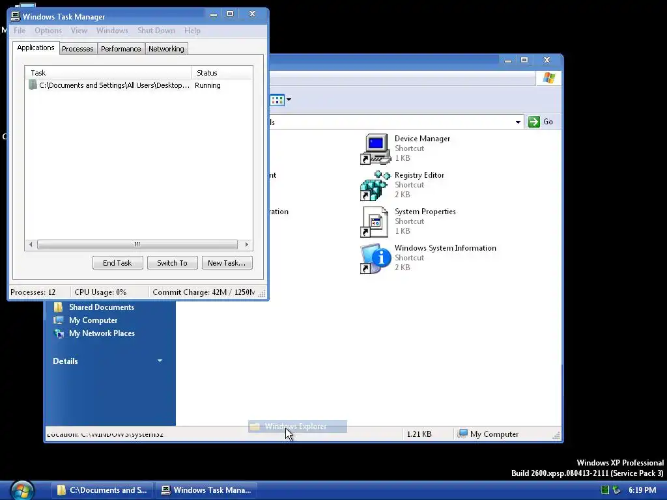Screen dimensions: 667x500
Task: Open the File menu in Task Manager
Action: [x=20, y=31]
